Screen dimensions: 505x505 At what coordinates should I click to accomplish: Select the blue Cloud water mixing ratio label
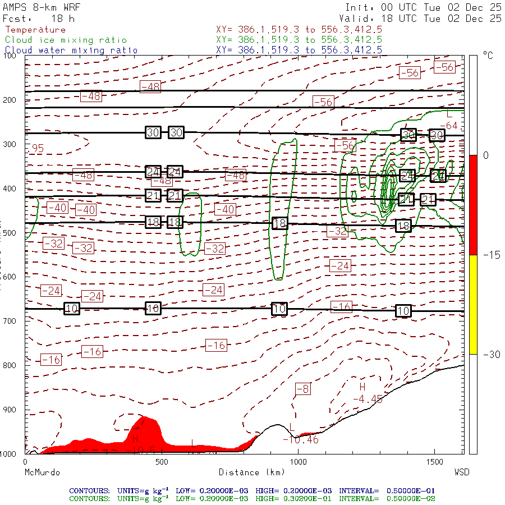click(x=71, y=50)
